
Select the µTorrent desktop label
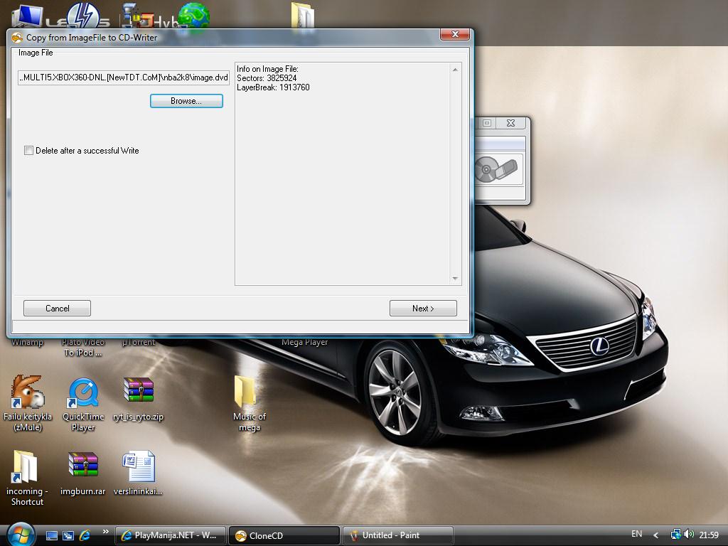tap(139, 342)
